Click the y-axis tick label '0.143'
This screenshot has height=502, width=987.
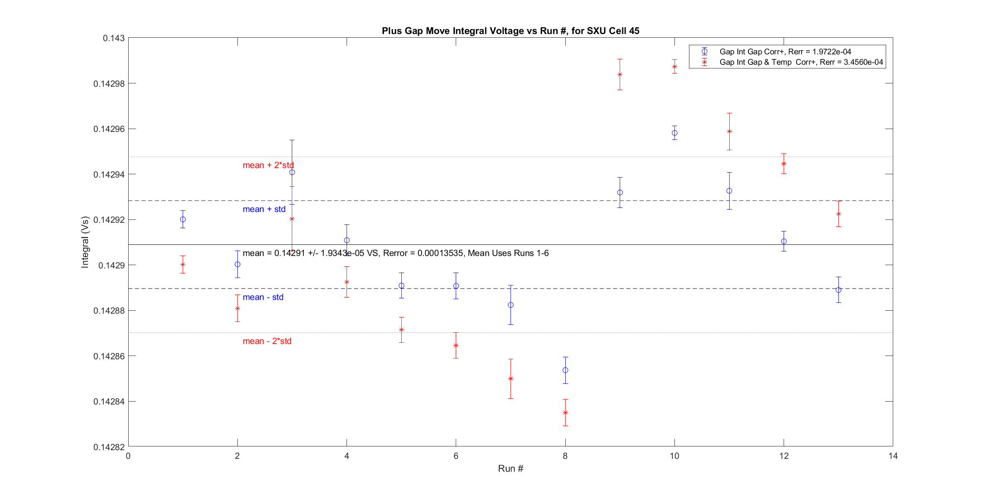click(113, 38)
